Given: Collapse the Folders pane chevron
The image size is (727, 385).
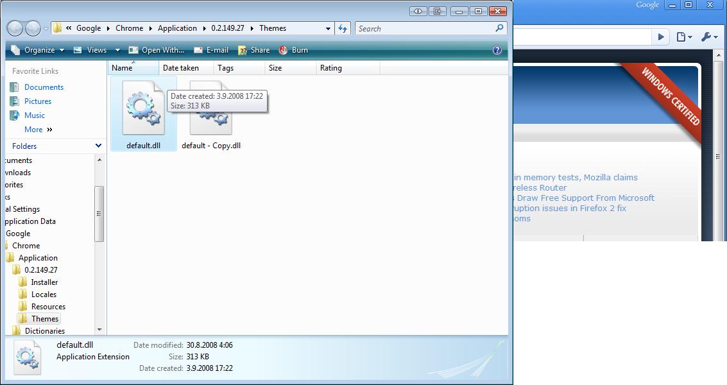Looking at the screenshot, I should (x=98, y=146).
